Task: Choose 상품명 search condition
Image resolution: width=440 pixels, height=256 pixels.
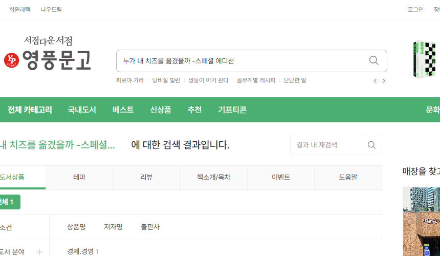Action: click(76, 227)
